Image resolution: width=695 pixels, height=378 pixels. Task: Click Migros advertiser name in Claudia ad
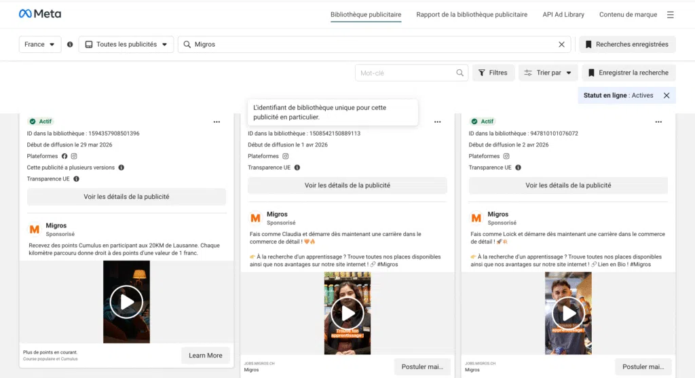coord(277,214)
